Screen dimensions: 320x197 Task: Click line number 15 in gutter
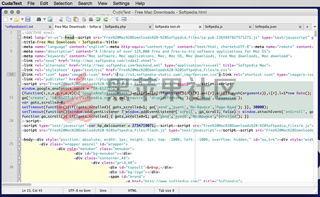click(x=11, y=98)
